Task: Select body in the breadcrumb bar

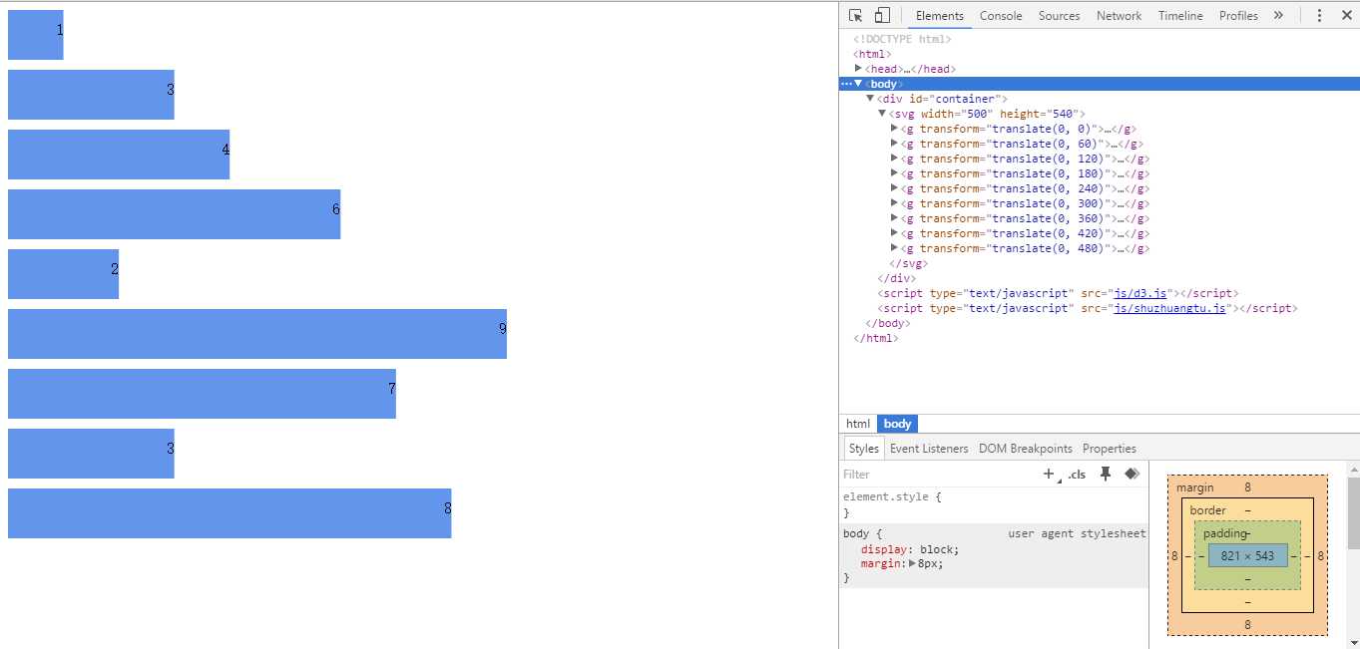Action: pos(897,424)
